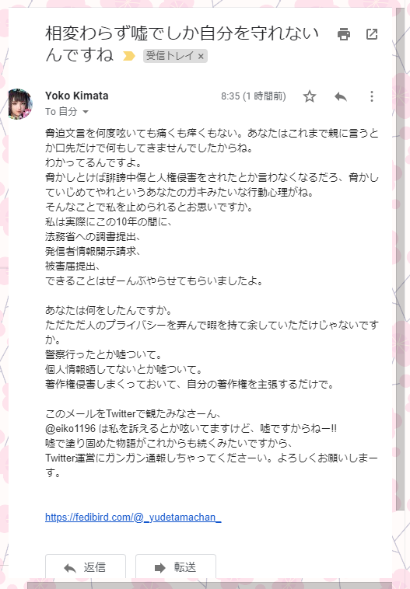Screen dimensions: 410x589
Task: Click the 8:35 timestamp text
Action: pyautogui.click(x=253, y=96)
